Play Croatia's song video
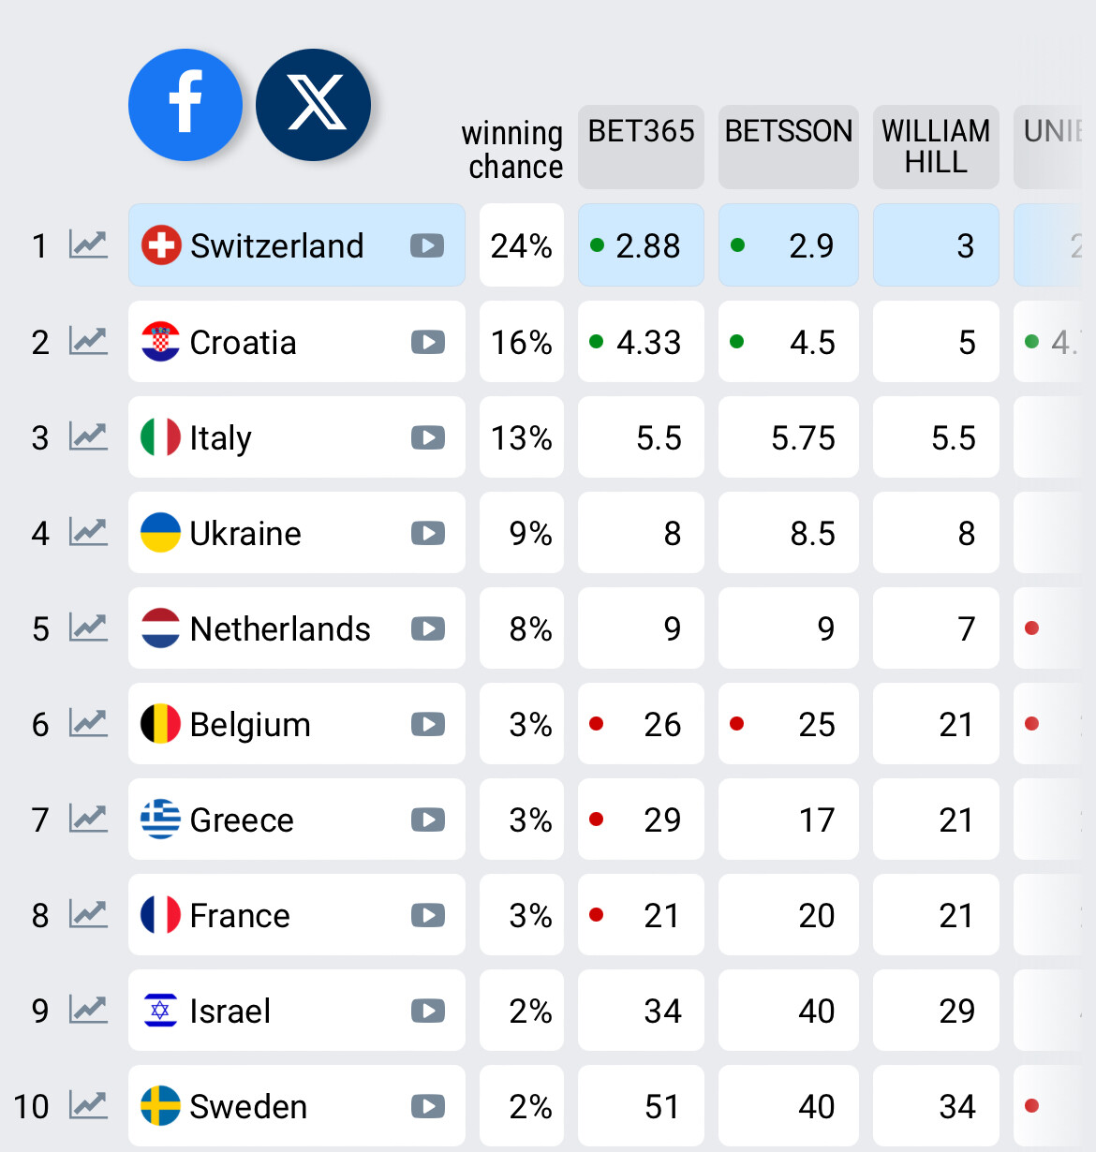1096x1152 pixels. [427, 342]
